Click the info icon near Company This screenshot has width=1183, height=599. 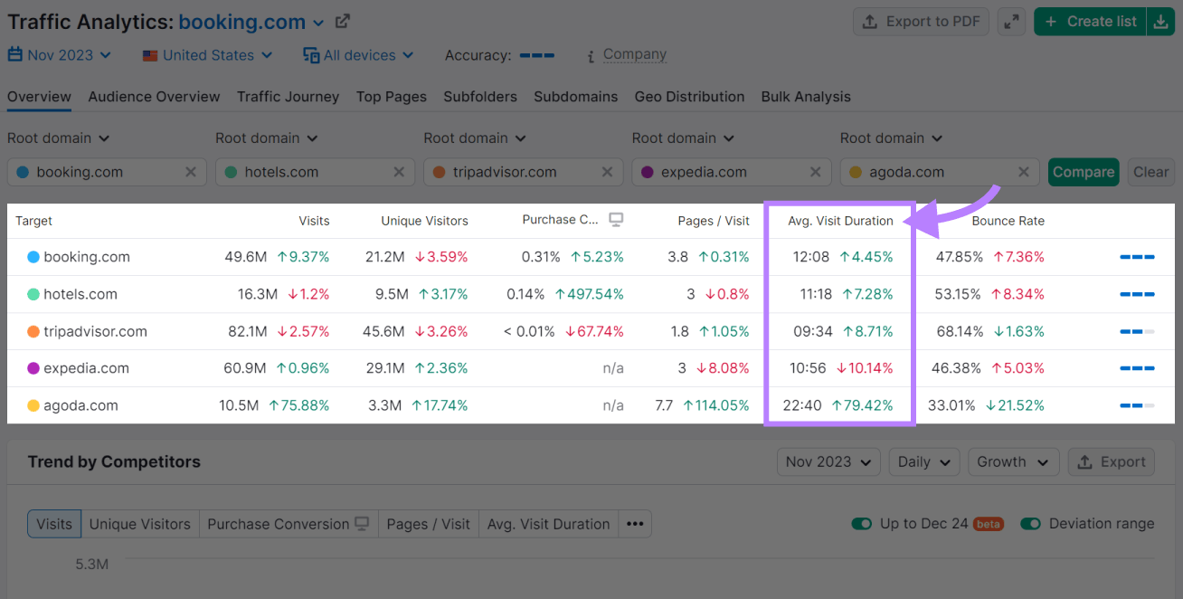(589, 54)
